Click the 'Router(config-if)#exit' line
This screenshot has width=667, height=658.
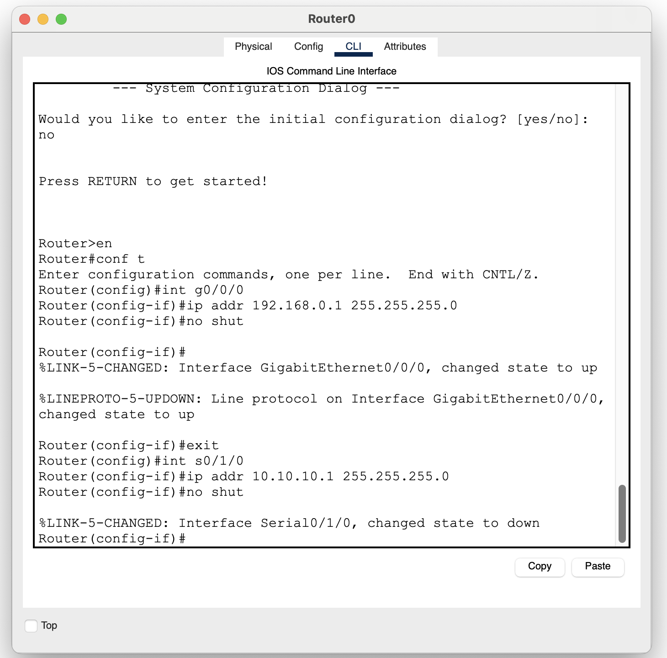point(128,445)
